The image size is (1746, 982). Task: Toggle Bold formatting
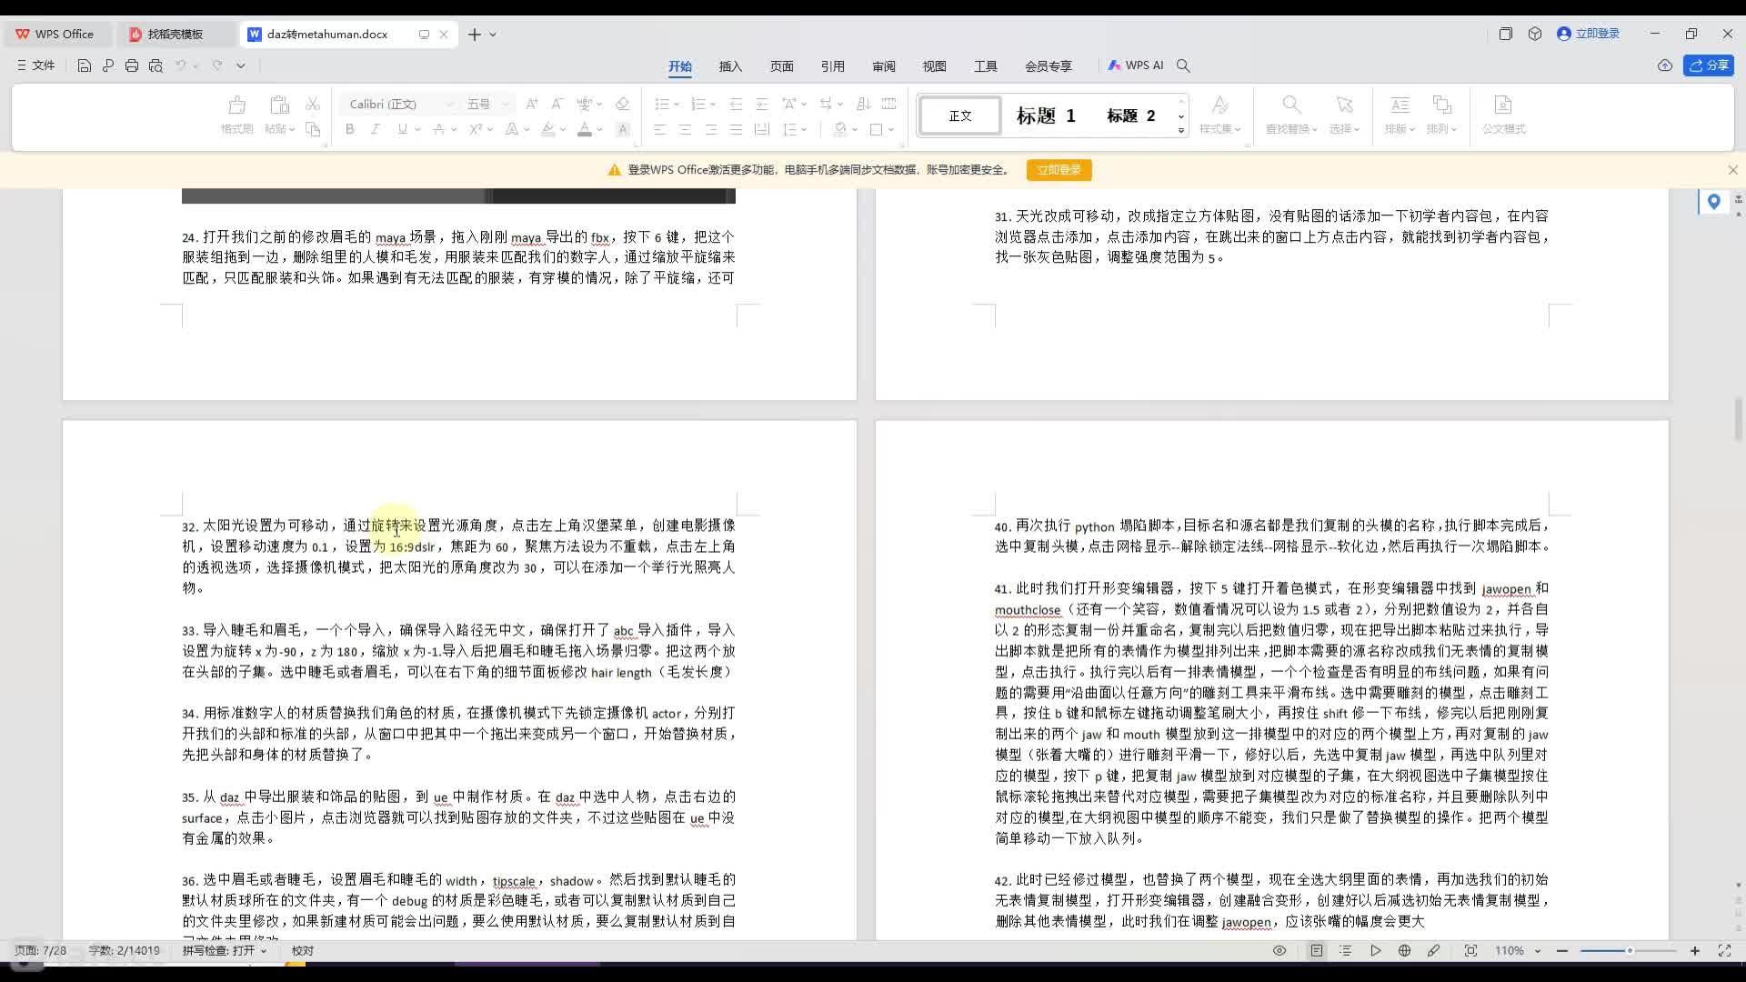point(350,129)
